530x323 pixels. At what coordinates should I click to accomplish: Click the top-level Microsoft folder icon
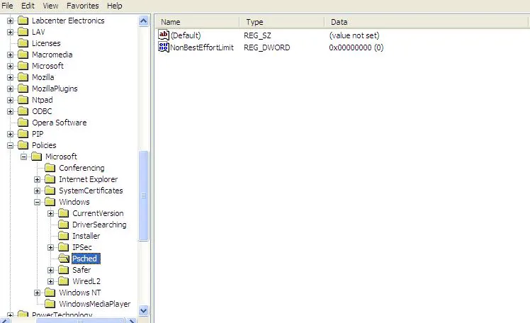tap(23, 66)
